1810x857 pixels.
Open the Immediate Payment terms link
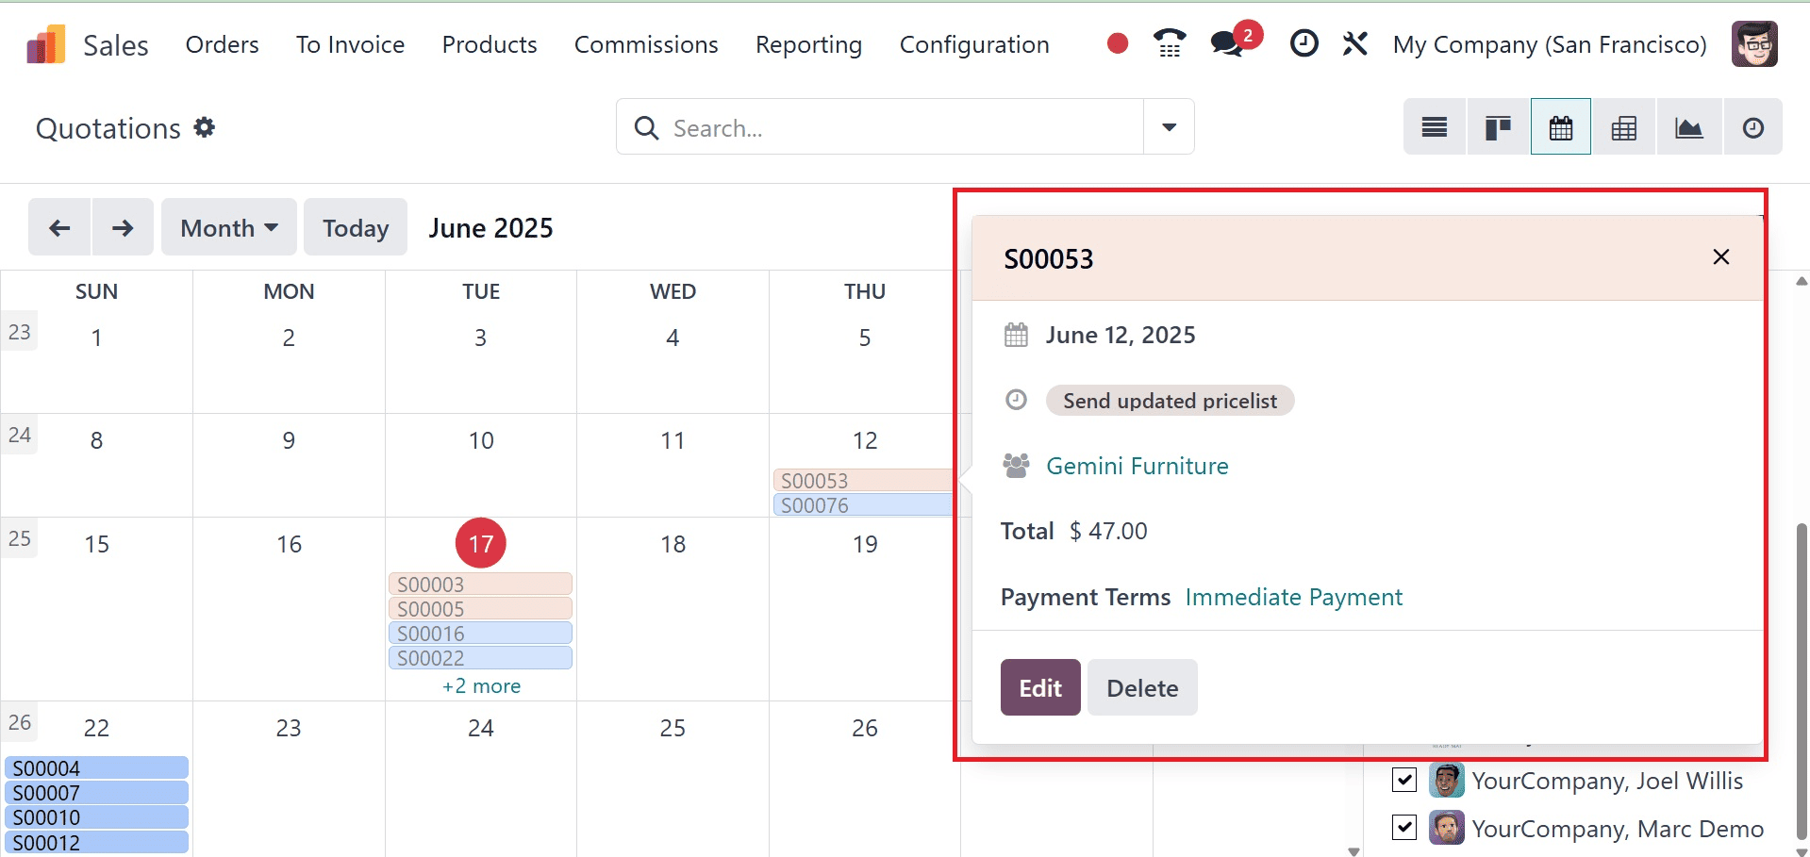pos(1294,597)
